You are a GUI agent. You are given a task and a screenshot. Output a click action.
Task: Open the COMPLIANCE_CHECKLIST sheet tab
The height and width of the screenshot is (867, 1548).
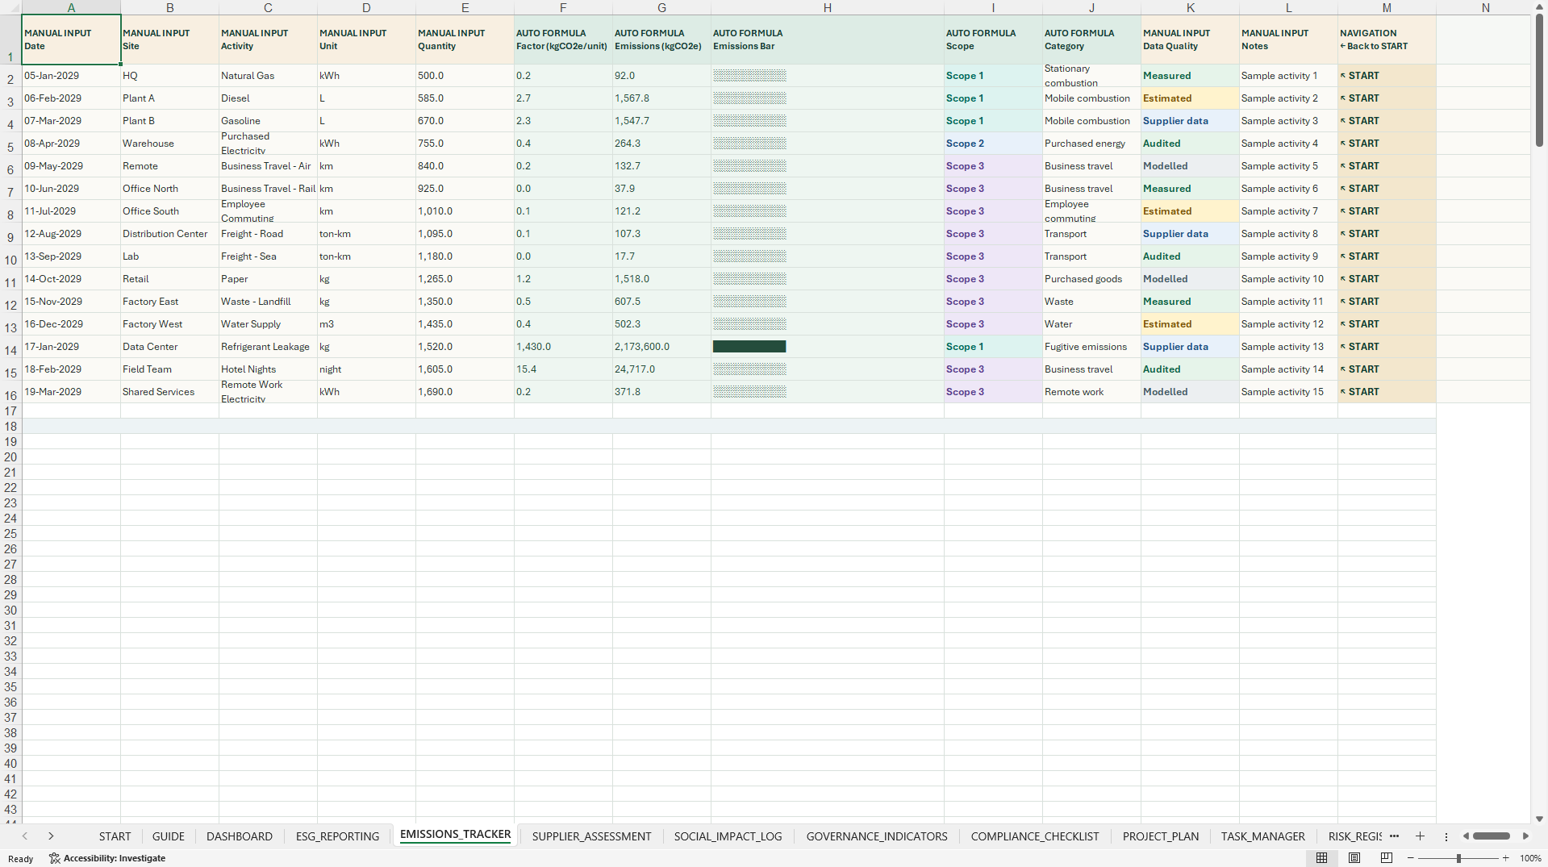pyautogui.click(x=1035, y=836)
